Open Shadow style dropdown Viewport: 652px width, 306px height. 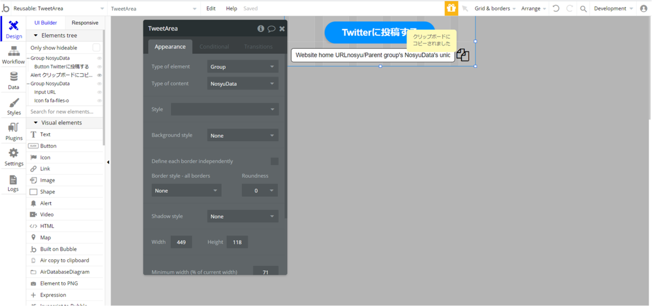(243, 216)
